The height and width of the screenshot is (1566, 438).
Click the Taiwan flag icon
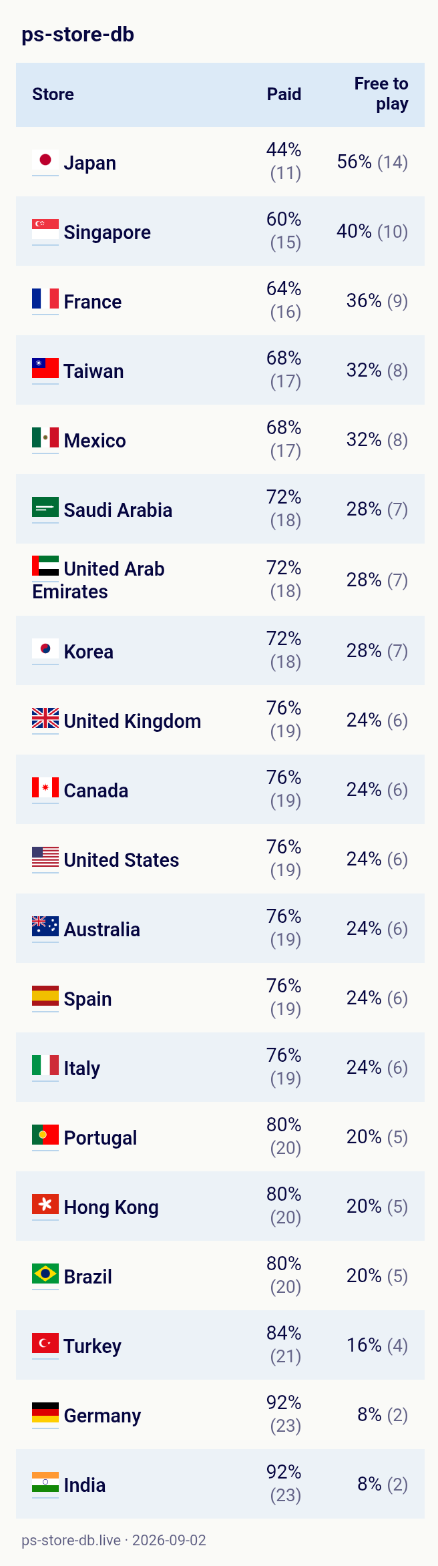coord(45,369)
